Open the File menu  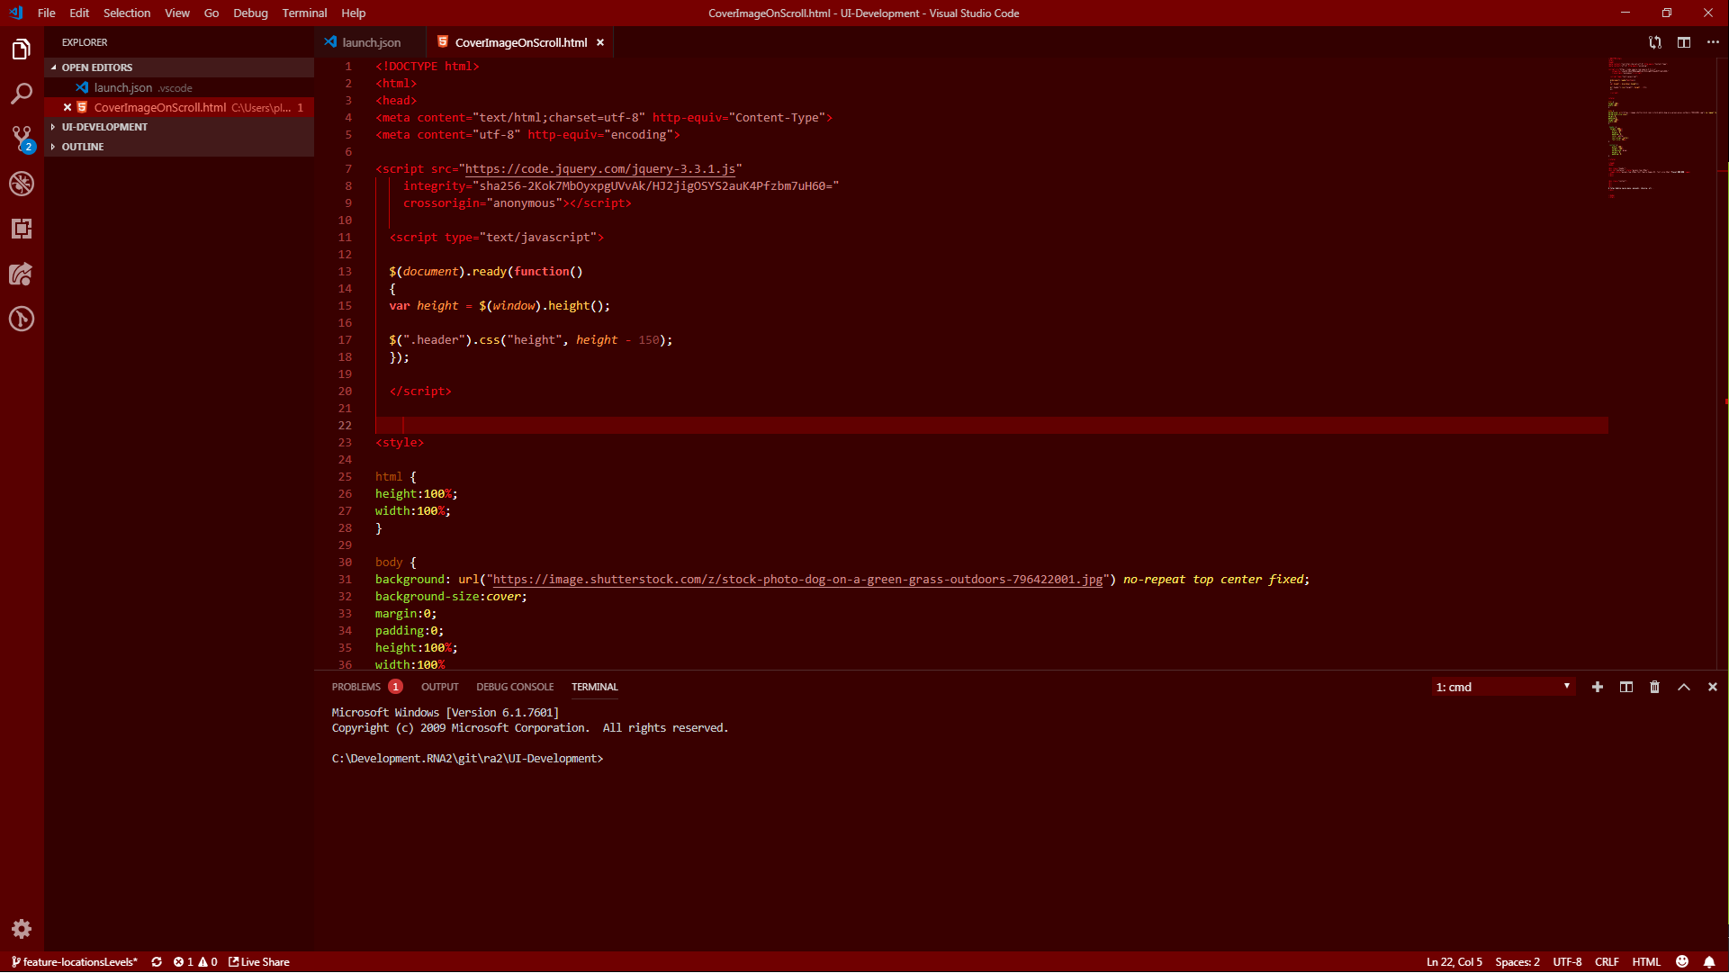pos(47,13)
